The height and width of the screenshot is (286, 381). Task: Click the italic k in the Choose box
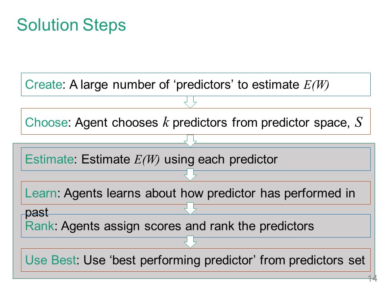click(166, 122)
